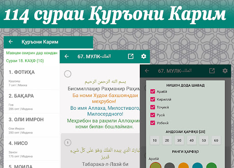Screen dimensions: 234x168
Task: Open surah 5. МОИДА
Action: click(x=32, y=165)
